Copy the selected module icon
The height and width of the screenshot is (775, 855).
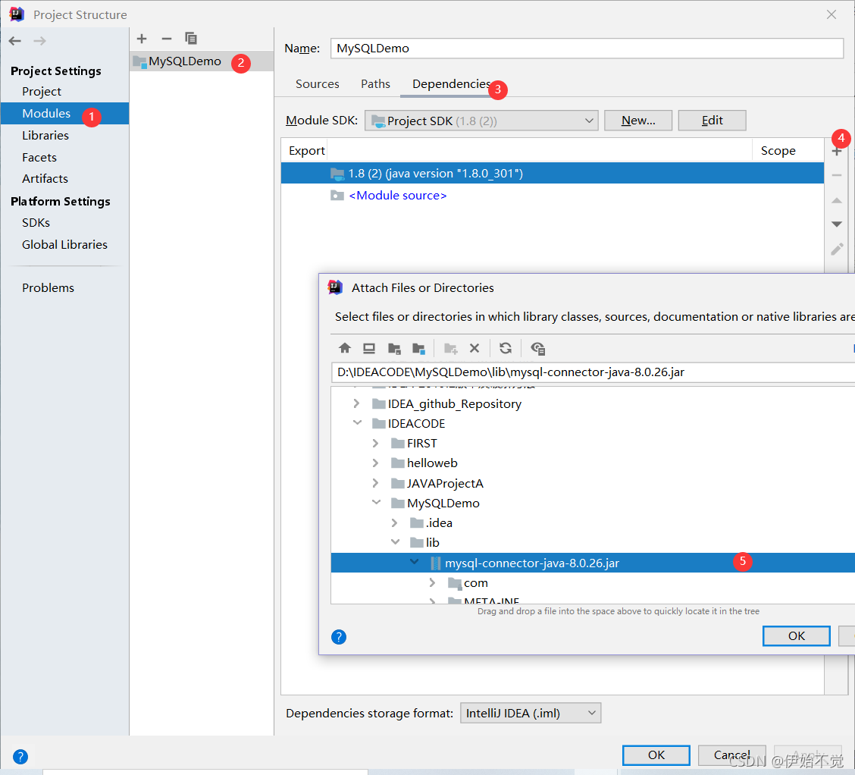point(191,39)
